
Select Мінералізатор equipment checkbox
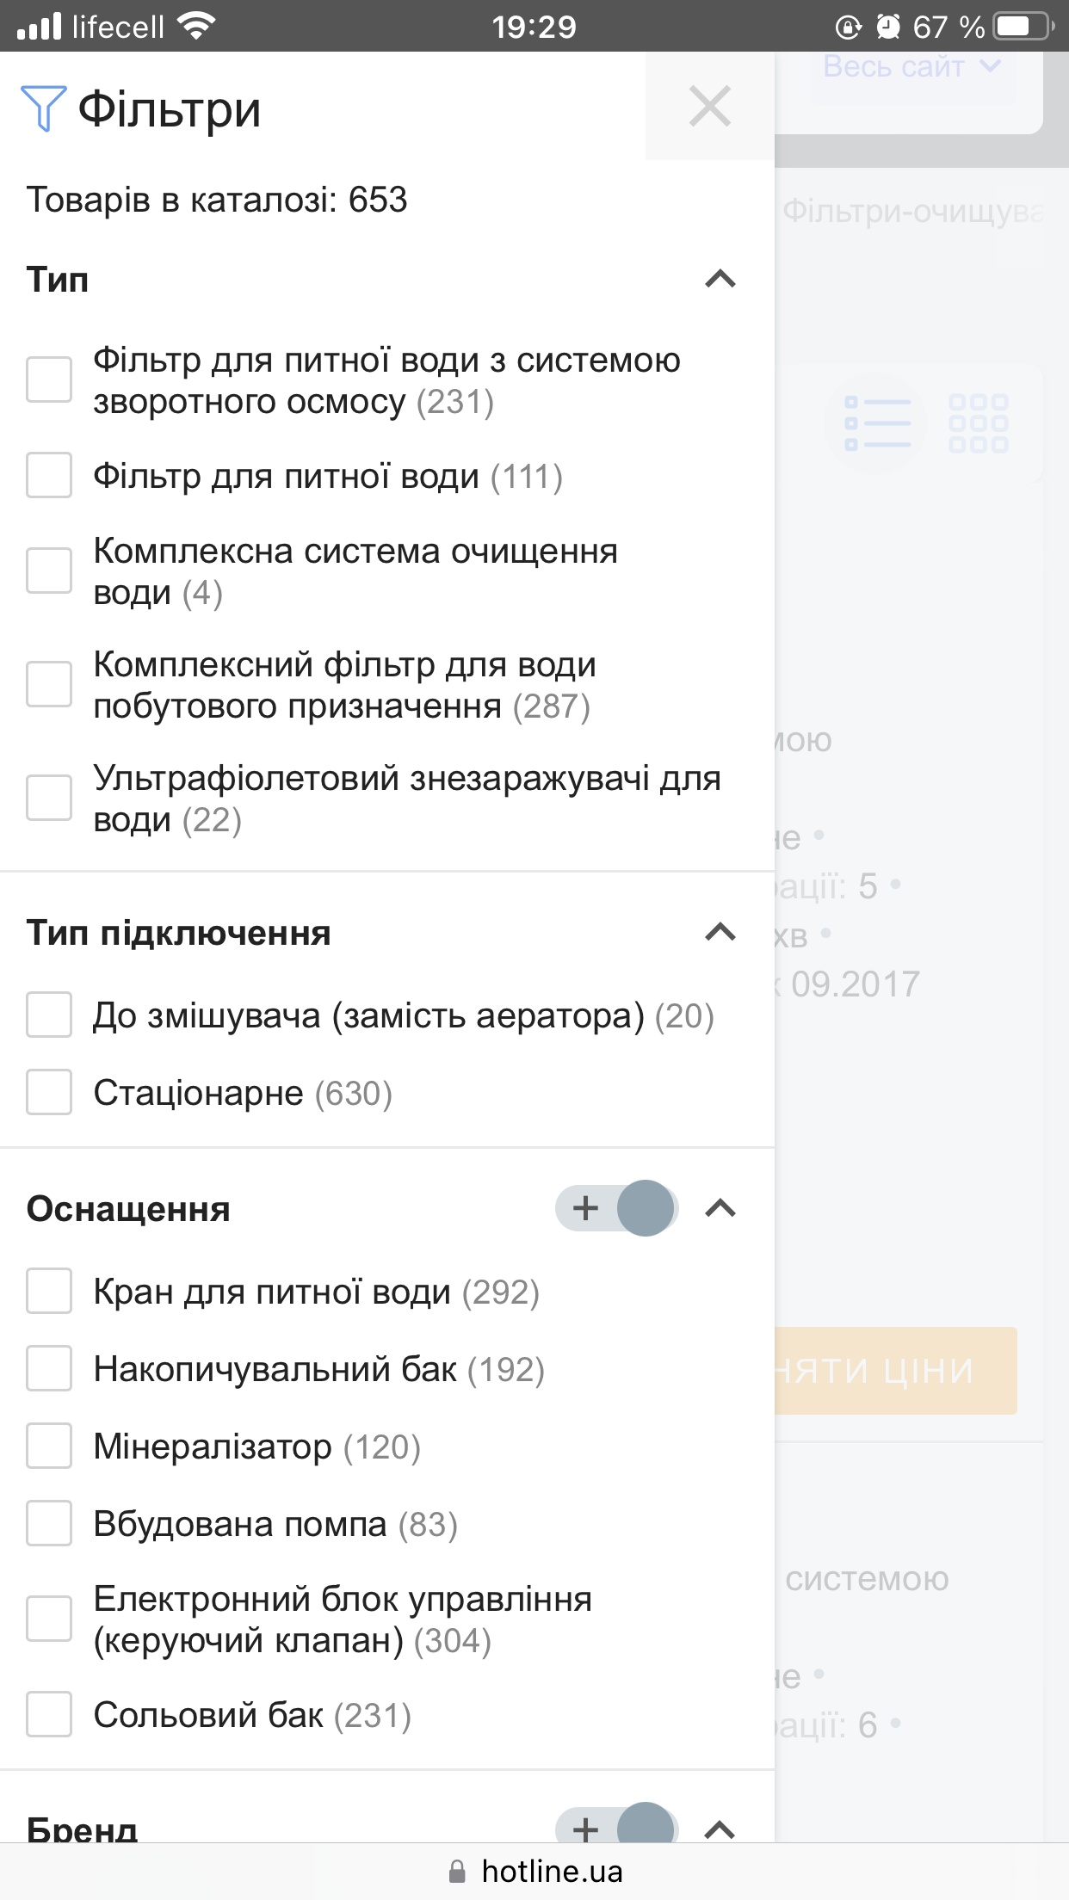coord(49,1446)
